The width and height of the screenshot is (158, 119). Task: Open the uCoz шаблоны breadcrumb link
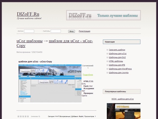[29, 41]
